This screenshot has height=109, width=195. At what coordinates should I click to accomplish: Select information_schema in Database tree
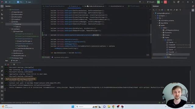click(167, 21)
